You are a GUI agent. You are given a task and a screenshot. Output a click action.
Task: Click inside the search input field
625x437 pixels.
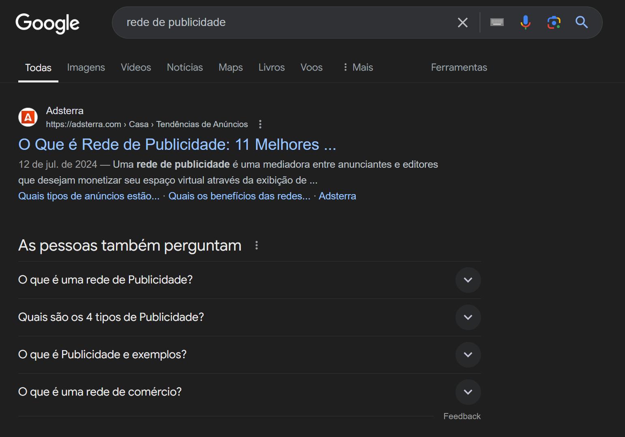(x=284, y=22)
